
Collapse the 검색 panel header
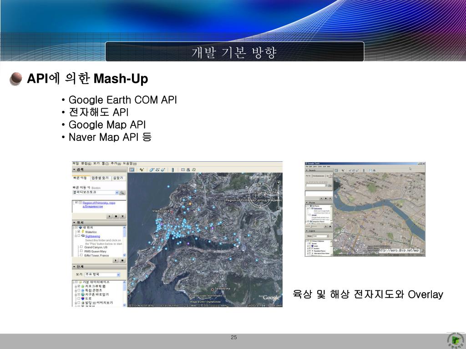pyautogui.click(x=99, y=170)
